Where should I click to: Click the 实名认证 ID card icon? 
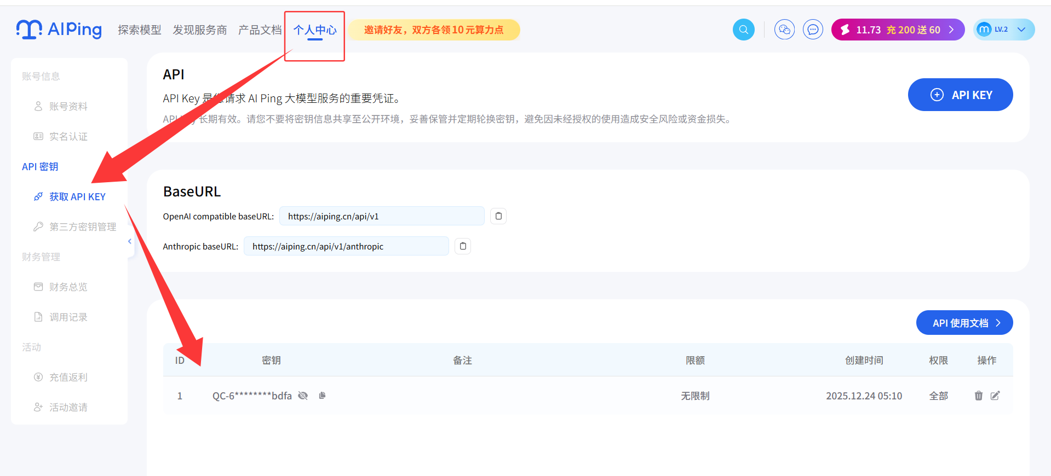(38, 136)
